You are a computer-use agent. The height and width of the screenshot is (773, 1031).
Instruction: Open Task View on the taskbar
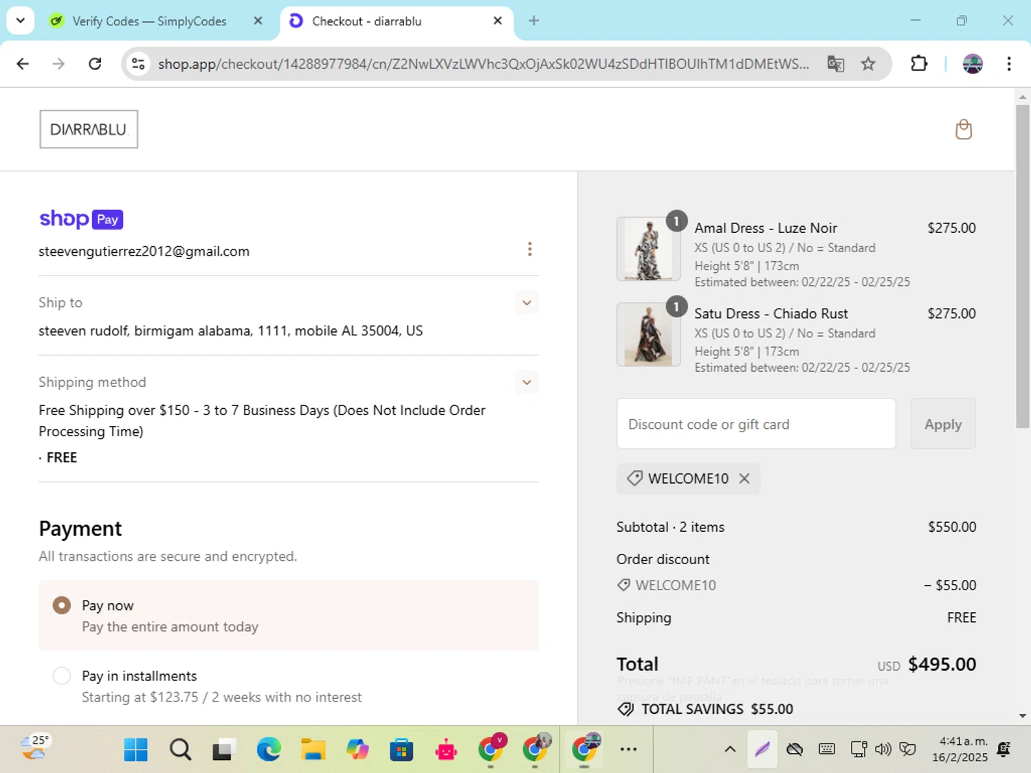tap(224, 750)
